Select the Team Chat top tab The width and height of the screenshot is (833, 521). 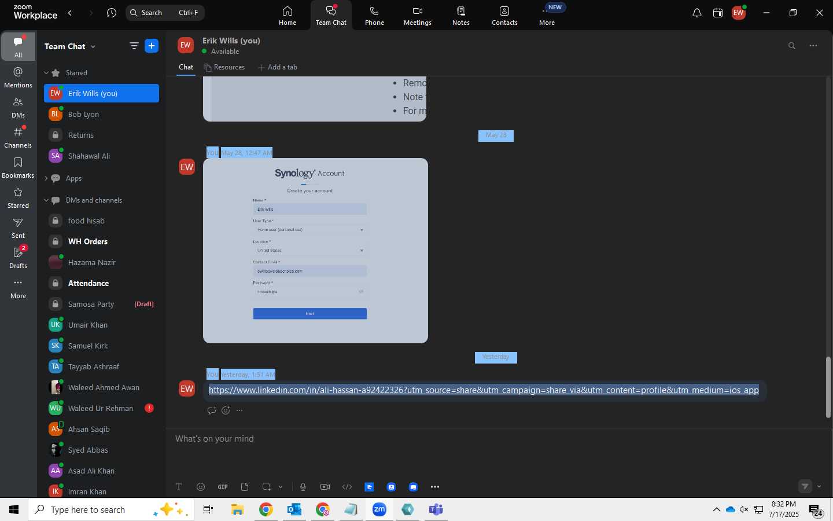pos(331,16)
